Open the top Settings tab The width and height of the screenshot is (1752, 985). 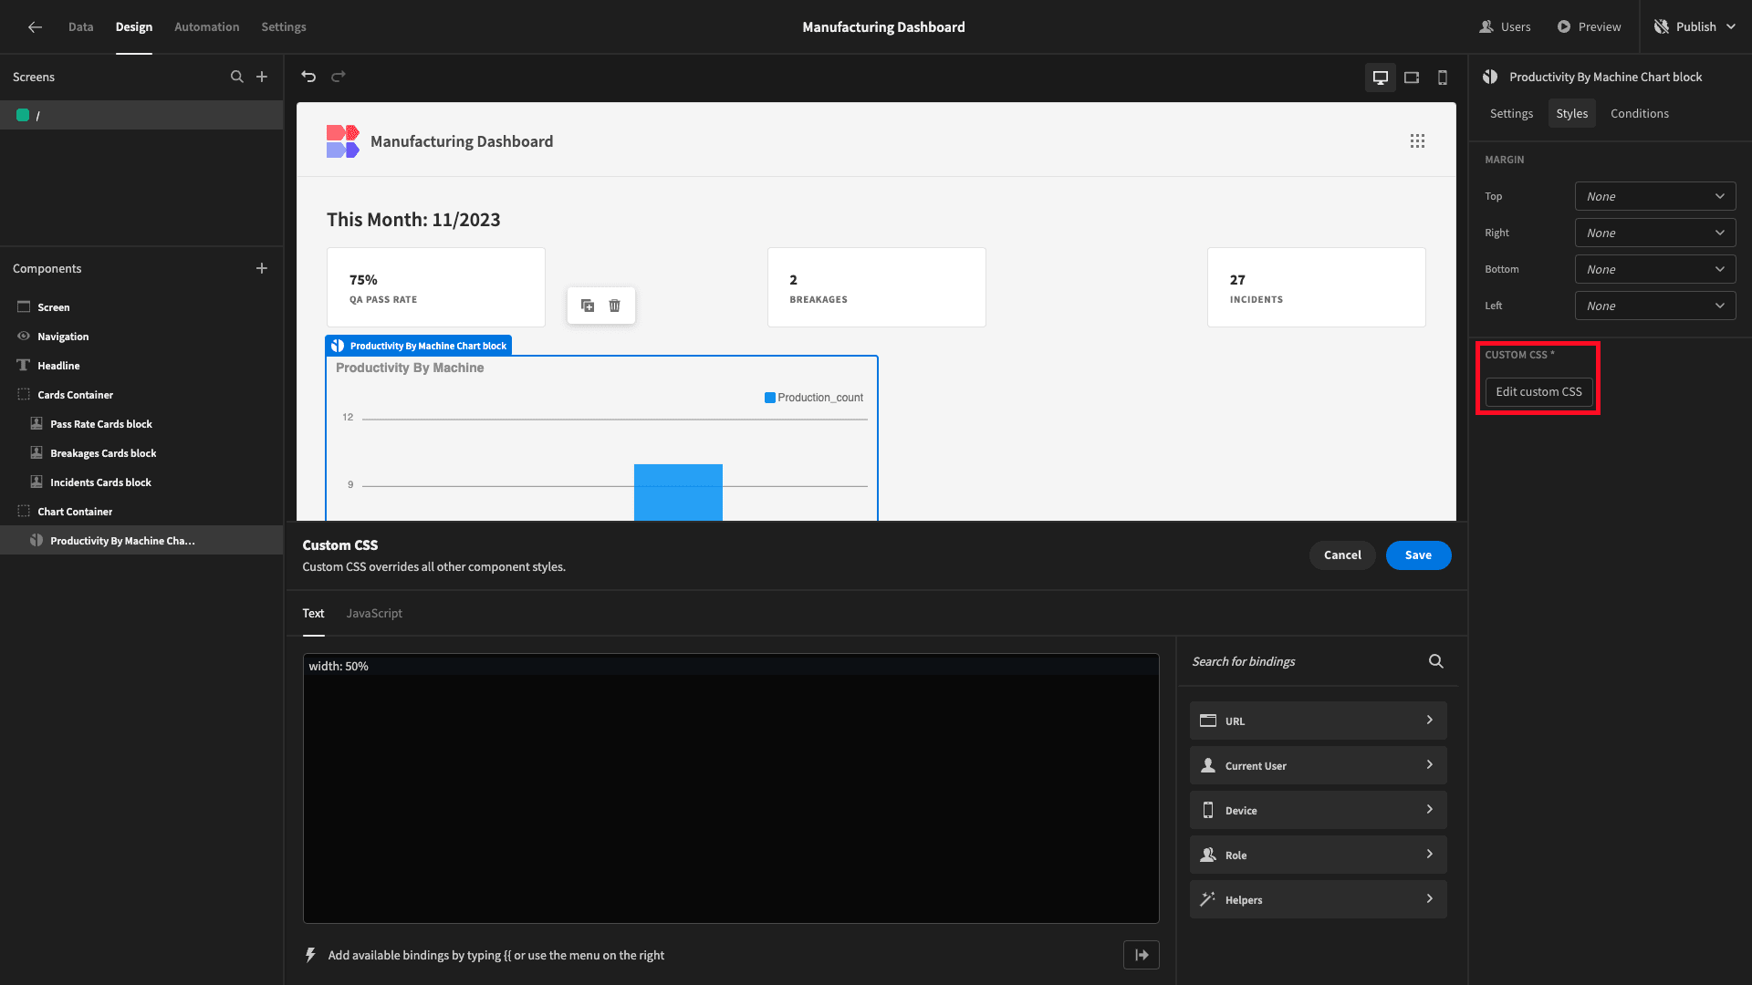[284, 27]
